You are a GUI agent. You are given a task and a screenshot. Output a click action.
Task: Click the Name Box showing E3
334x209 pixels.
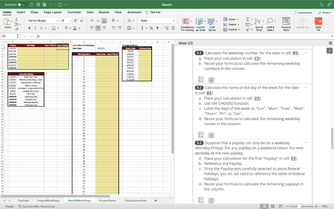tap(8, 36)
